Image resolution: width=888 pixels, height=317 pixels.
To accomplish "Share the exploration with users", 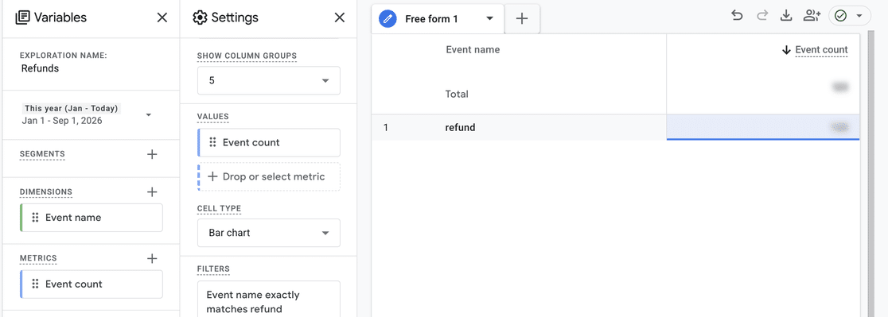I will click(812, 16).
